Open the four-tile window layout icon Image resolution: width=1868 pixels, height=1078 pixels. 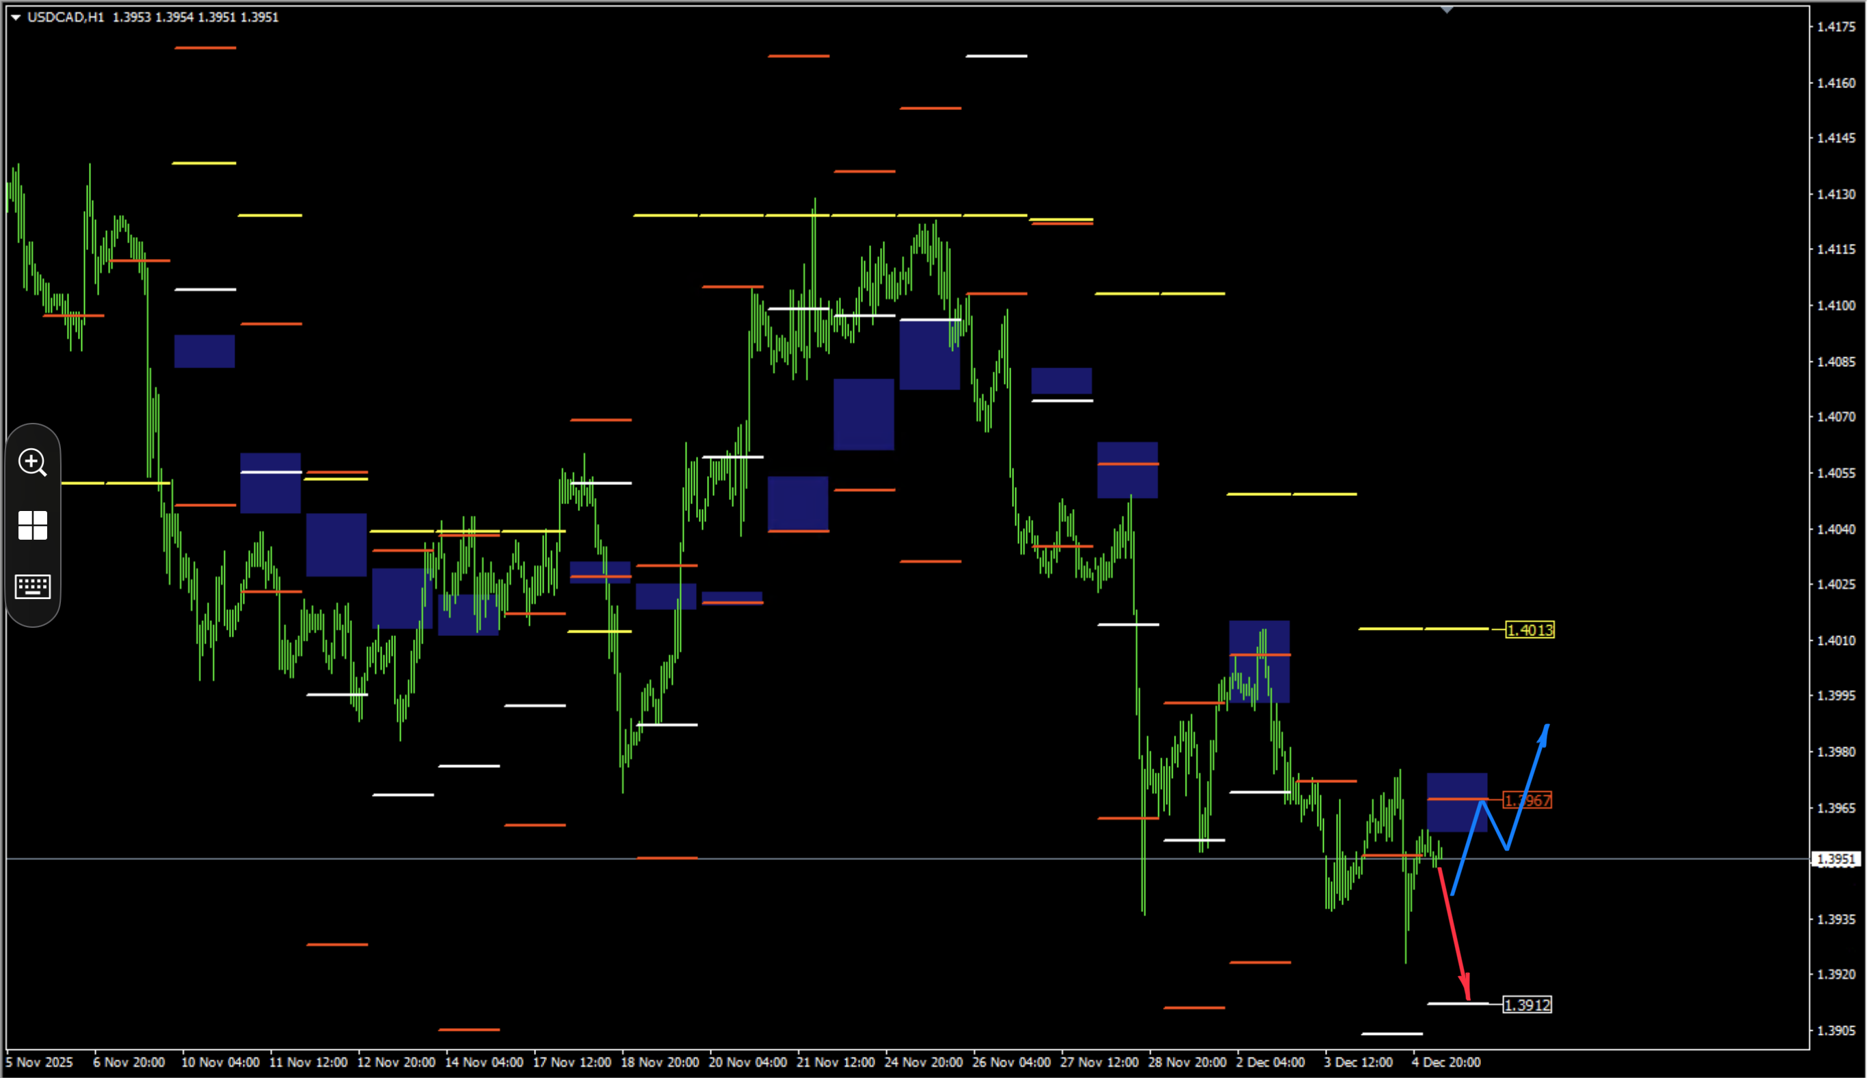[x=33, y=525]
